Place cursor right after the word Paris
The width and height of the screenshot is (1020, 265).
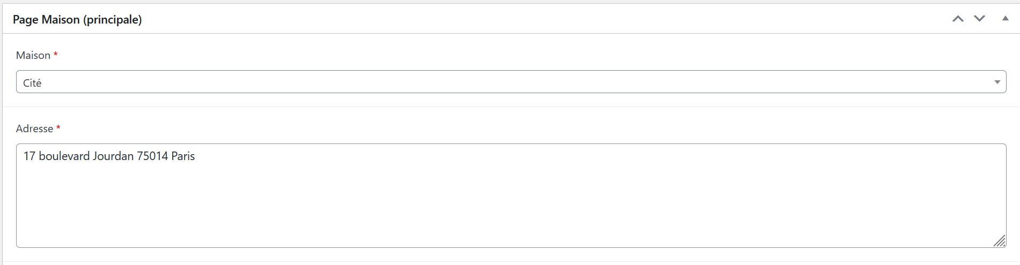[x=195, y=156]
